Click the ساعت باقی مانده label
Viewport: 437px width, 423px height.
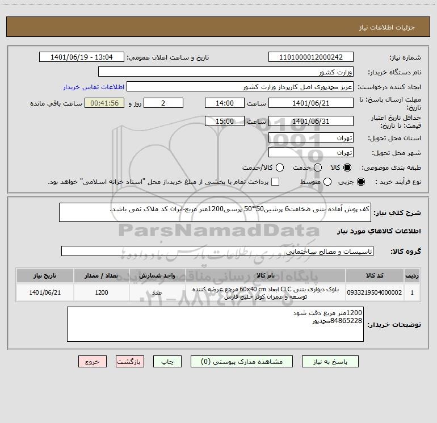point(56,103)
